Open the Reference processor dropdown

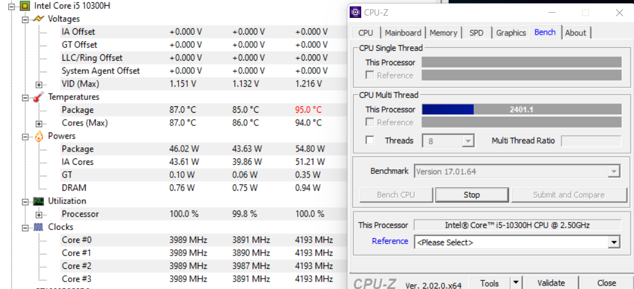click(614, 243)
